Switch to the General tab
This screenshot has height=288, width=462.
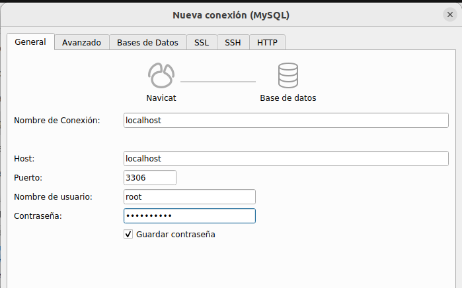pos(30,42)
